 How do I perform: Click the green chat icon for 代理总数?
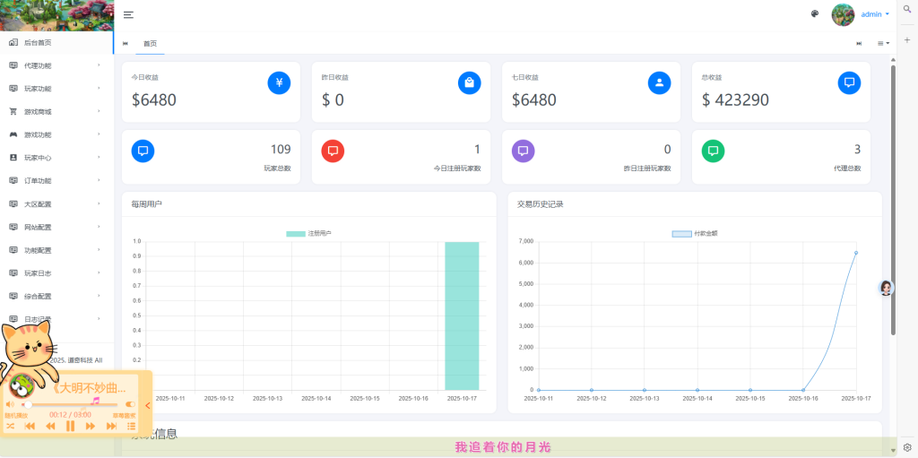(713, 151)
